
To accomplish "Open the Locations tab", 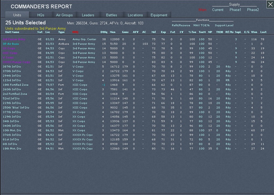I will 135,15.
